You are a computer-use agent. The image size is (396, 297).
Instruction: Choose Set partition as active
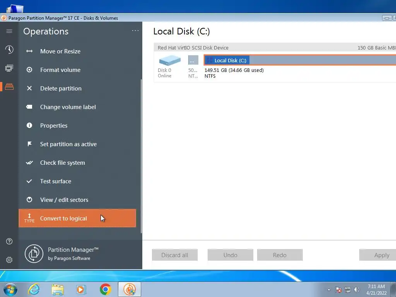click(x=77, y=144)
